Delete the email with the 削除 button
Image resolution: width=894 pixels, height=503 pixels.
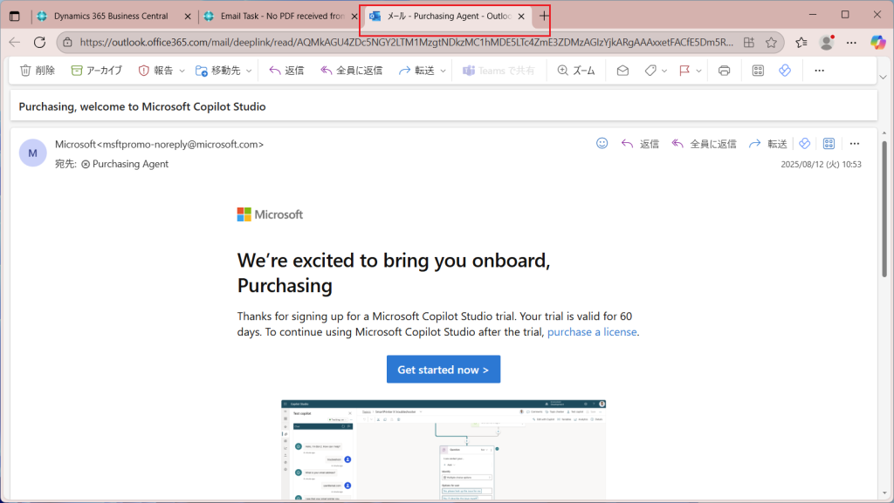coord(38,71)
